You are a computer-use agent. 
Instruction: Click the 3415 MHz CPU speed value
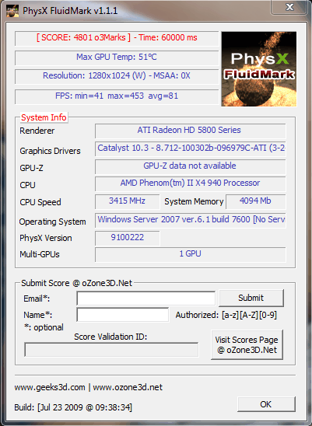pyautogui.click(x=127, y=201)
